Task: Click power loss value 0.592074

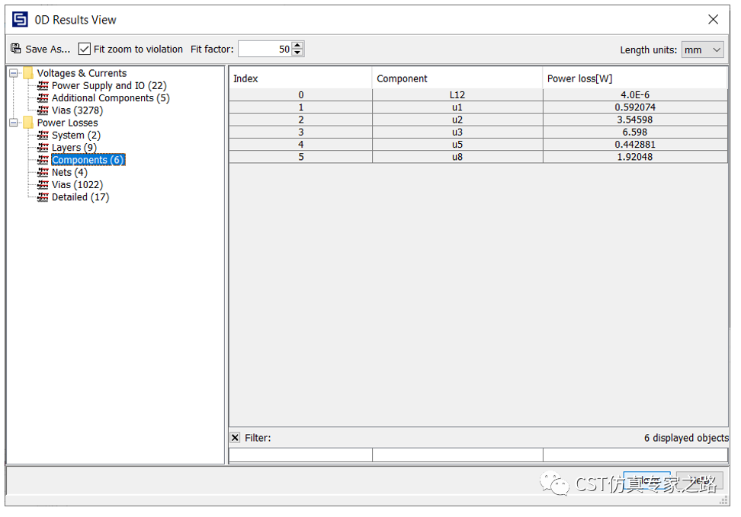Action: tap(635, 107)
